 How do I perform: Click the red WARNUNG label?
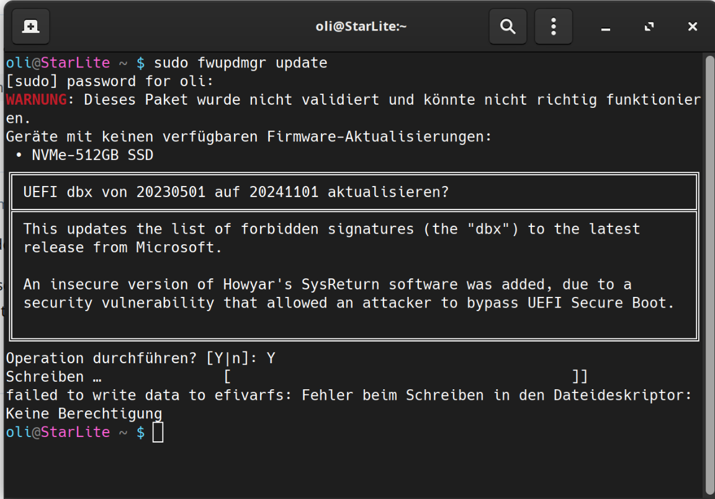tap(36, 100)
